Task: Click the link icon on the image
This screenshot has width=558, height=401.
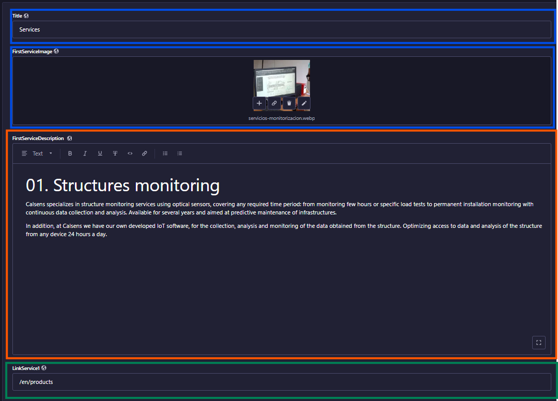Action: (274, 103)
